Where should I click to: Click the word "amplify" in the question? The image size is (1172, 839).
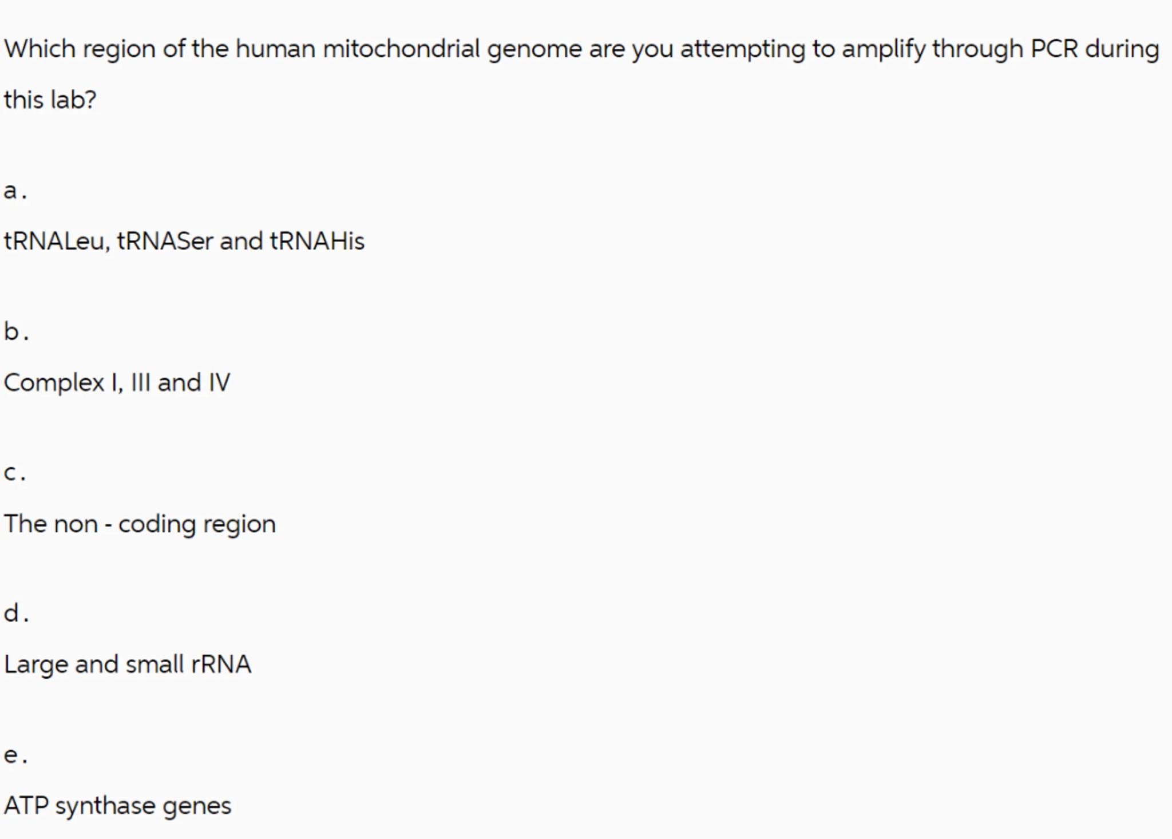pyautogui.click(x=883, y=49)
